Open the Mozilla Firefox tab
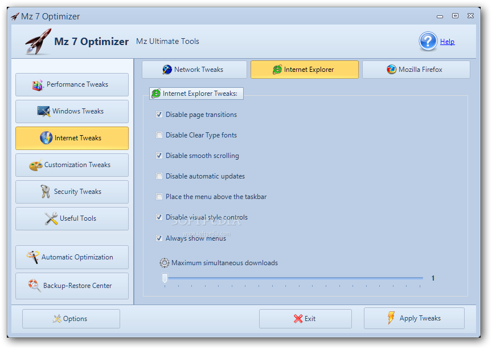492x349 pixels. pyautogui.click(x=416, y=70)
